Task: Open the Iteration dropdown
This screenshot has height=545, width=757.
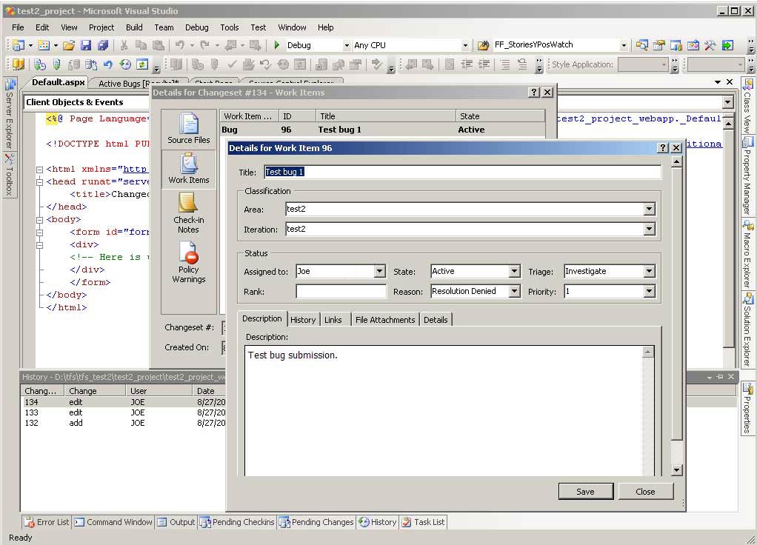Action: tap(650, 229)
